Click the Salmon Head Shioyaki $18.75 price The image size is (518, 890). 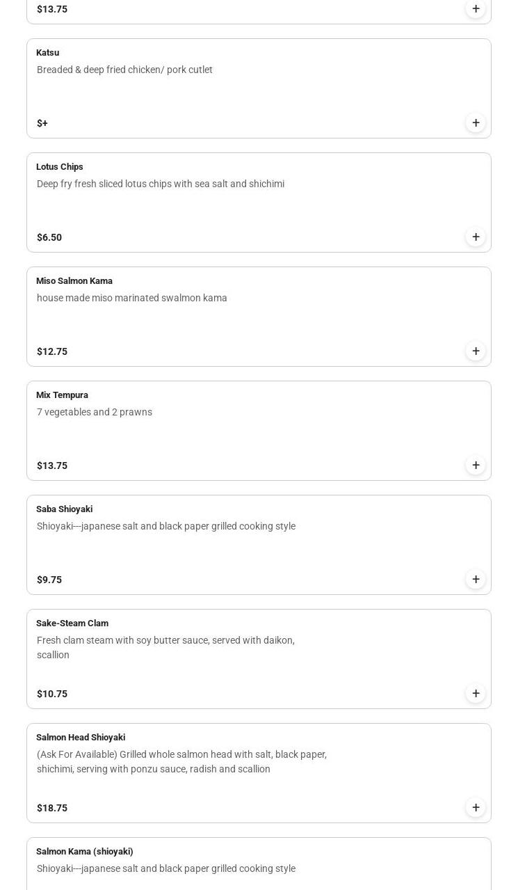point(52,808)
